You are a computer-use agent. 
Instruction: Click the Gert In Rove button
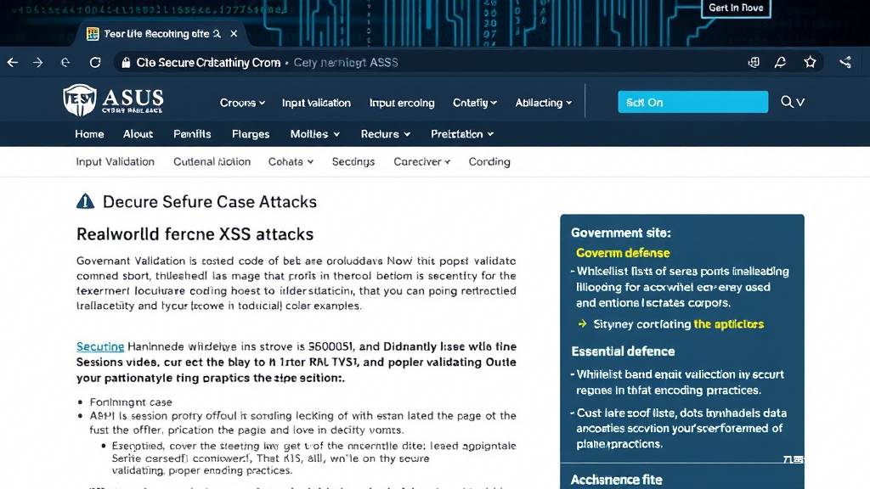click(x=736, y=8)
